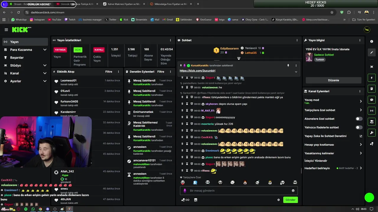Viewport: 378px width, 212px height.
Task: Open Yayın bilgisi three-dot menu
Action: (360, 40)
